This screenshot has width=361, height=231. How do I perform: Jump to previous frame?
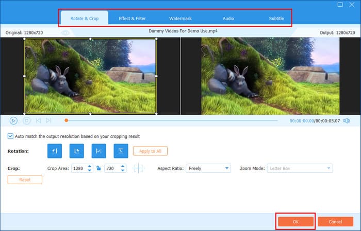pyautogui.click(x=39, y=120)
